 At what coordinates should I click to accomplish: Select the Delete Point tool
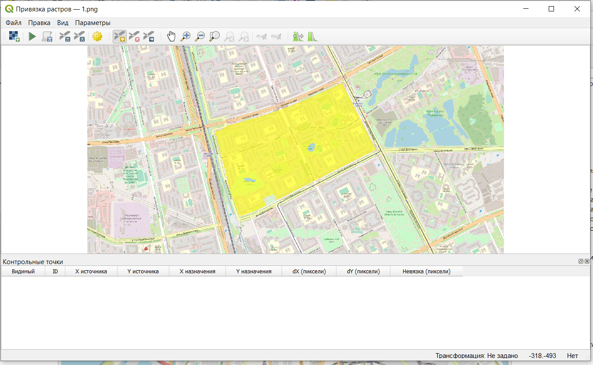click(x=134, y=36)
